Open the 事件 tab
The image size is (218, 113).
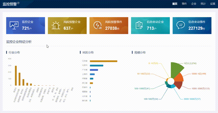[x=184, y=4]
